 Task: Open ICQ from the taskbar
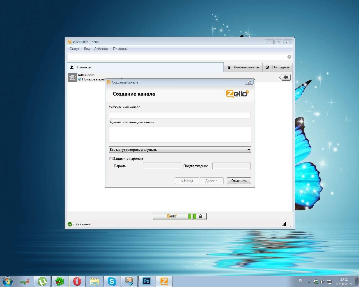pyautogui.click(x=60, y=281)
